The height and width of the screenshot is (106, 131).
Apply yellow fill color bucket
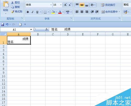click(x=53, y=12)
